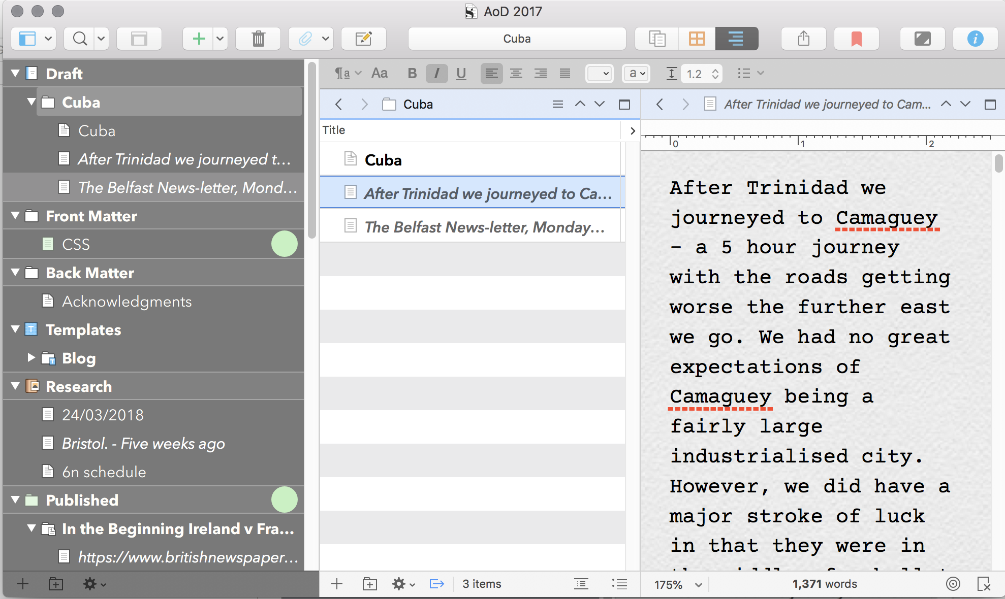Sort by the Title column header
This screenshot has height=599, width=1005.
click(470, 130)
